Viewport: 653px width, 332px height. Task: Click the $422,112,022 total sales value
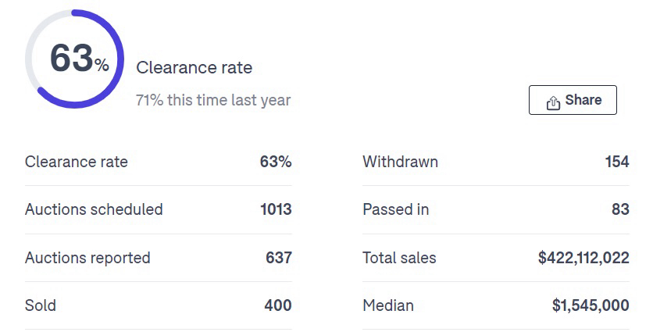583,258
